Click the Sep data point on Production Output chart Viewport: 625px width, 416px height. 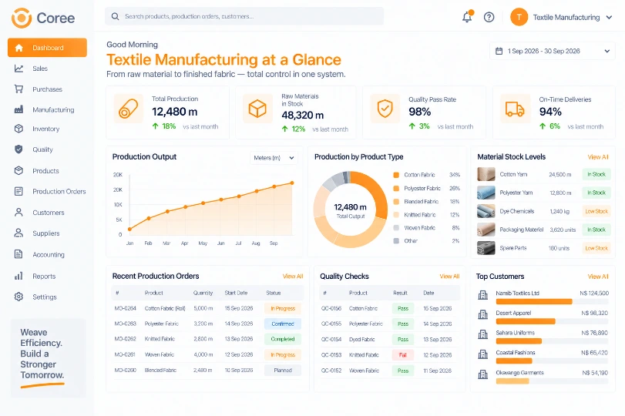coord(274,186)
